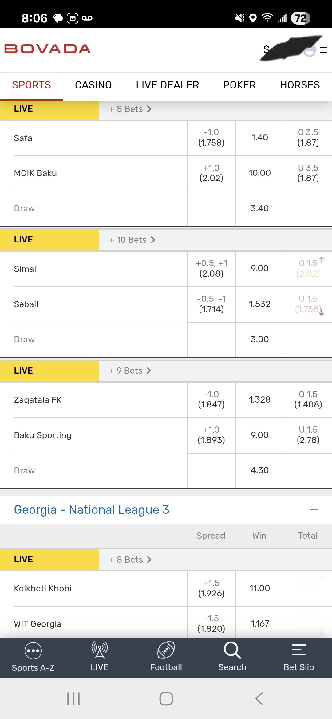
Task: Switch to the POKER tab
Action: coord(239,85)
